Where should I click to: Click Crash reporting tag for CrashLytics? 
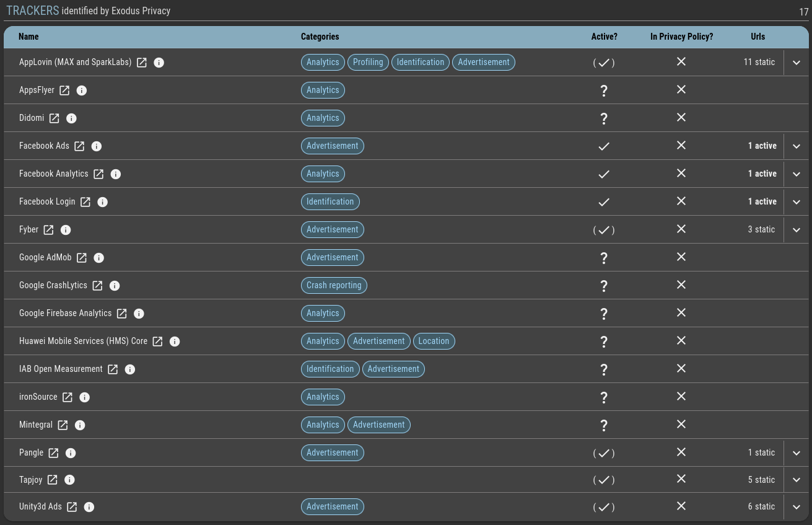(334, 285)
